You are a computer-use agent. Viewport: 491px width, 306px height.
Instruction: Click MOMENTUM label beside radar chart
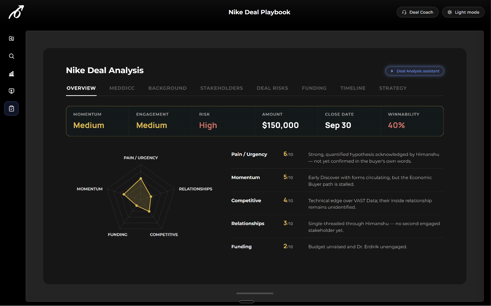(x=89, y=189)
